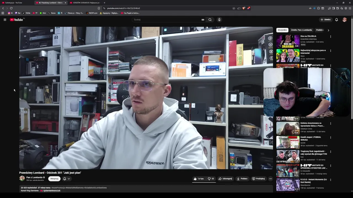Select the Wszystkie filter chip
Viewport: 353px width, 198px height.
[x=282, y=30]
